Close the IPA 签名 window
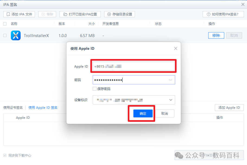The width and height of the screenshot is (247, 165). (x=243, y=5)
